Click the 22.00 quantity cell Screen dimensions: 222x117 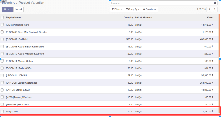130,54
